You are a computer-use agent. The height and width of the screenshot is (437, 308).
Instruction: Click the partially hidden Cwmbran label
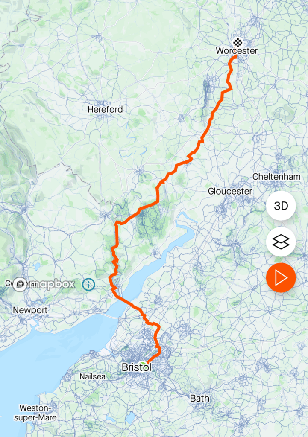9,283
